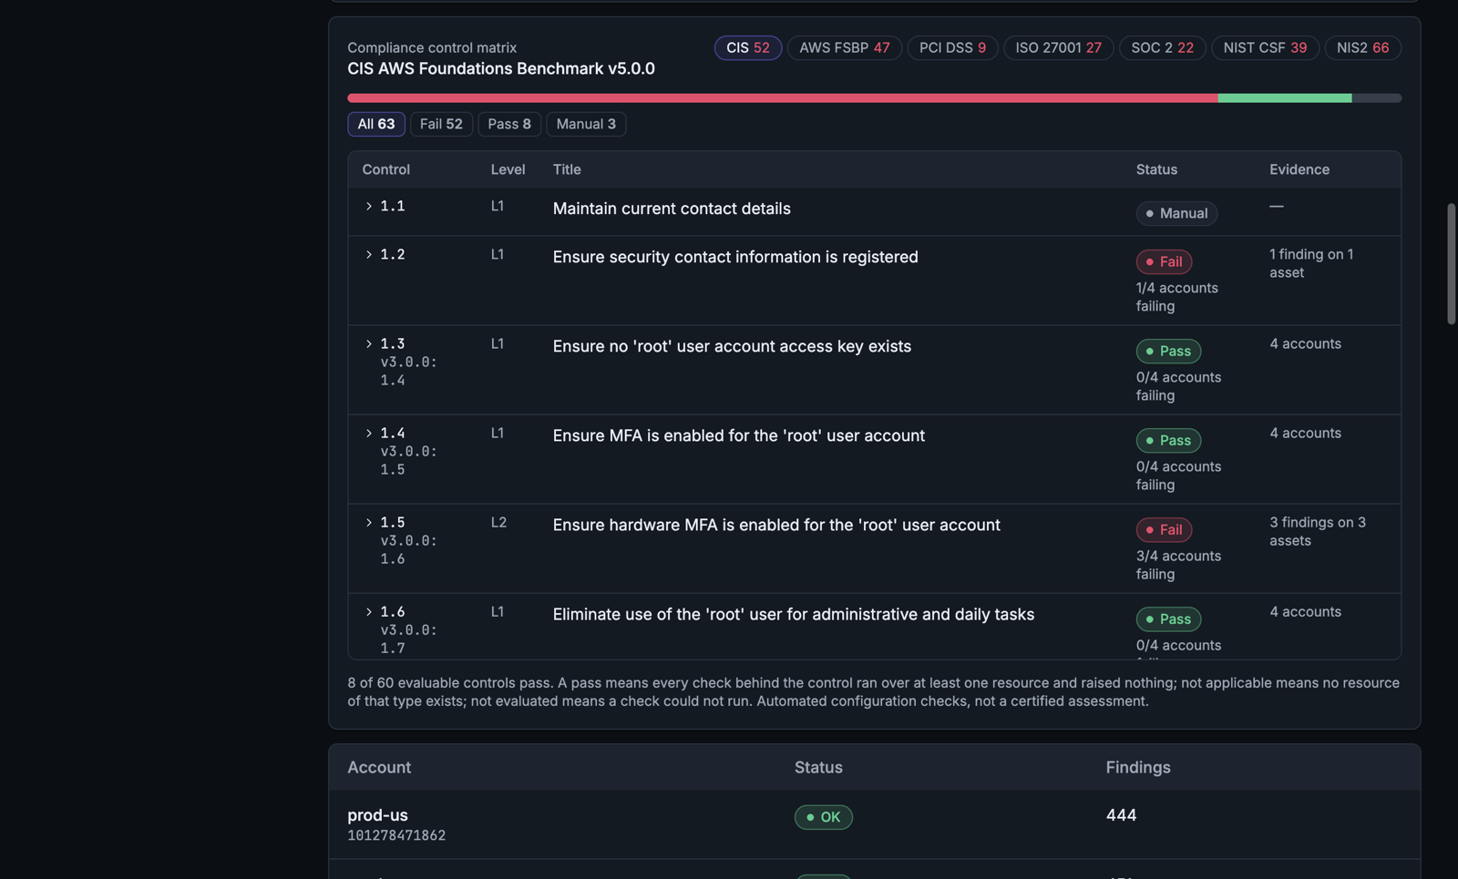Image resolution: width=1458 pixels, height=879 pixels.
Task: Click the Fail badge for control 1.5
Action: [1164, 529]
